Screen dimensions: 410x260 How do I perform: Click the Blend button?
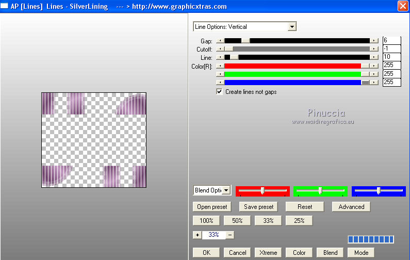330,253
